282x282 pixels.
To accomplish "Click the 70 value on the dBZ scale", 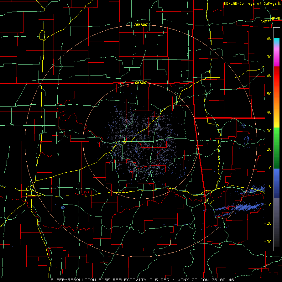I will pos(269,57).
